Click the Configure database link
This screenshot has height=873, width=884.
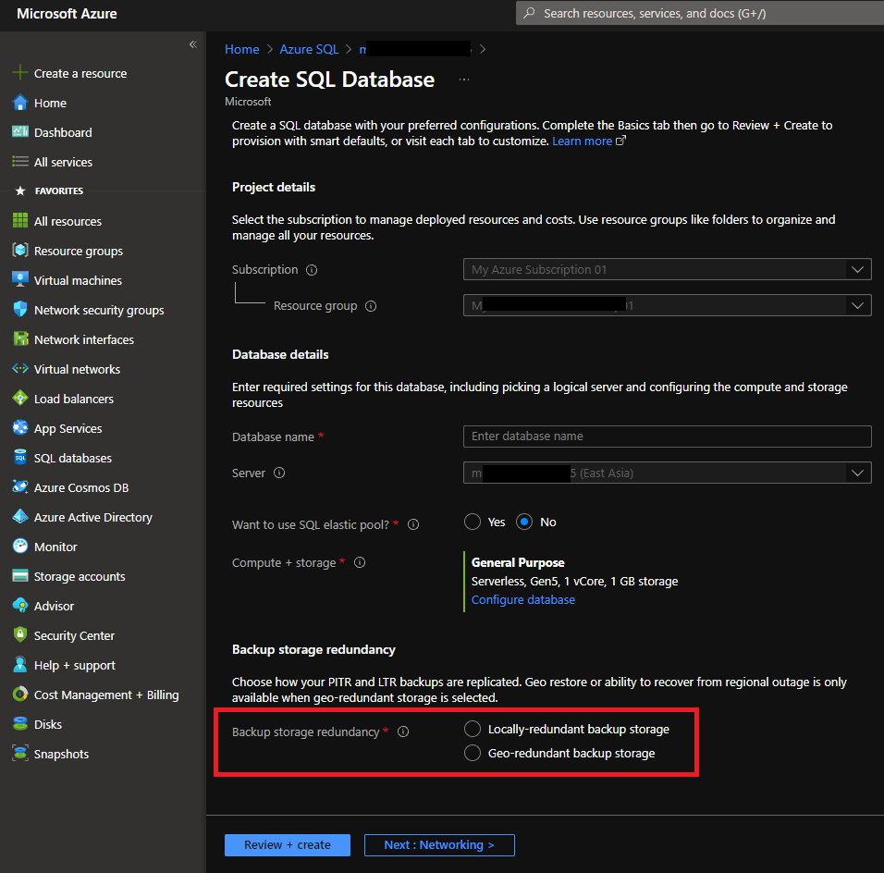coord(523,599)
